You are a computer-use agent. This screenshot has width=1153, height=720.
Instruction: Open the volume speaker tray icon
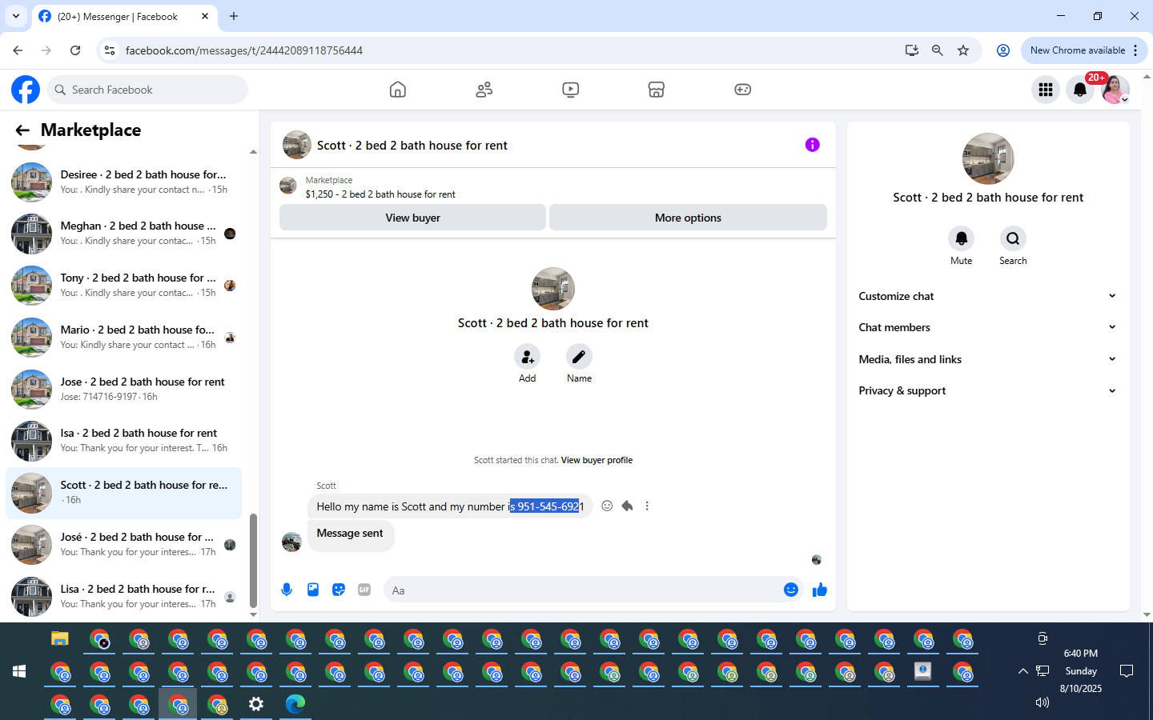point(1042,702)
